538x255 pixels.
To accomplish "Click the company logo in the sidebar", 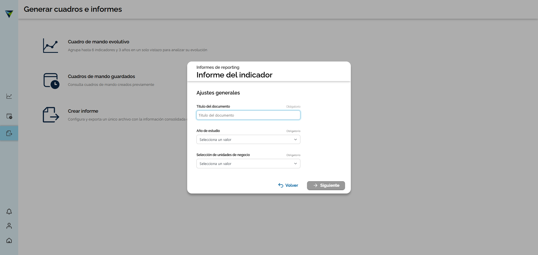I will pos(9,14).
